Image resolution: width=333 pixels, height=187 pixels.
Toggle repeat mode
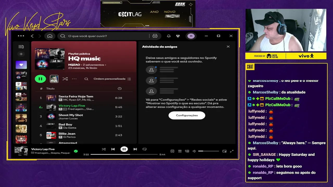145,149
